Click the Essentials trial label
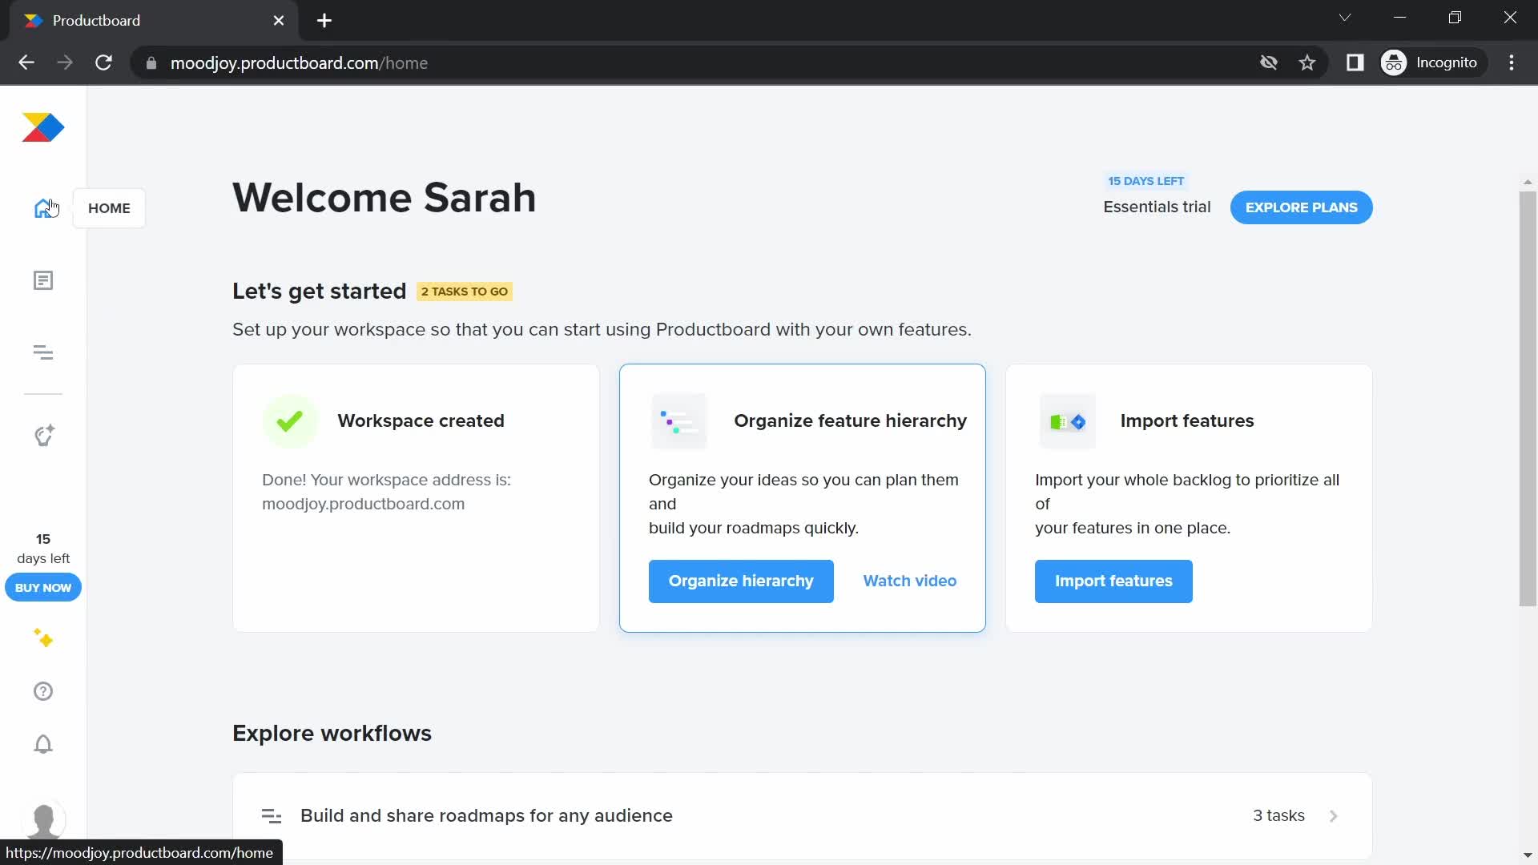The image size is (1538, 865). coord(1157,207)
